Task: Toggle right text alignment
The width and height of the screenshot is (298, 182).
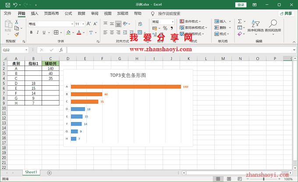Action: 118,32
